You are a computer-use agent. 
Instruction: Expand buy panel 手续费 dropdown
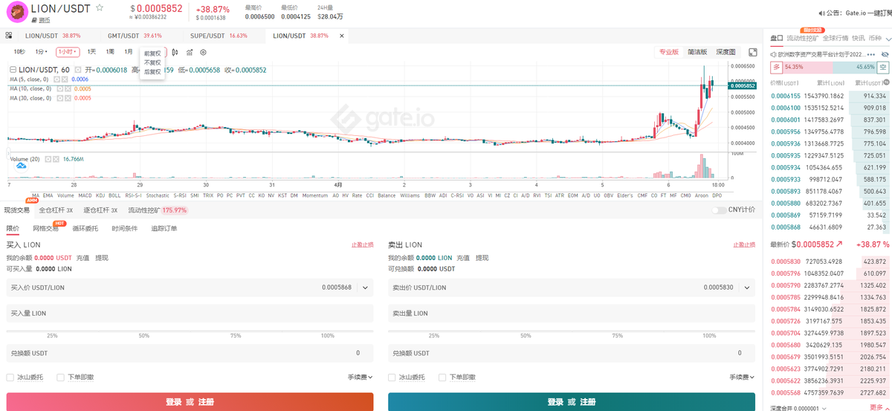tap(361, 378)
